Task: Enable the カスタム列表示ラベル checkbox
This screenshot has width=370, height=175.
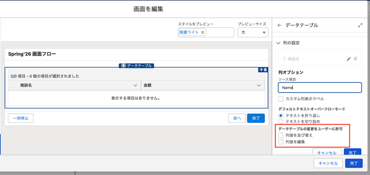Action: 281,99
